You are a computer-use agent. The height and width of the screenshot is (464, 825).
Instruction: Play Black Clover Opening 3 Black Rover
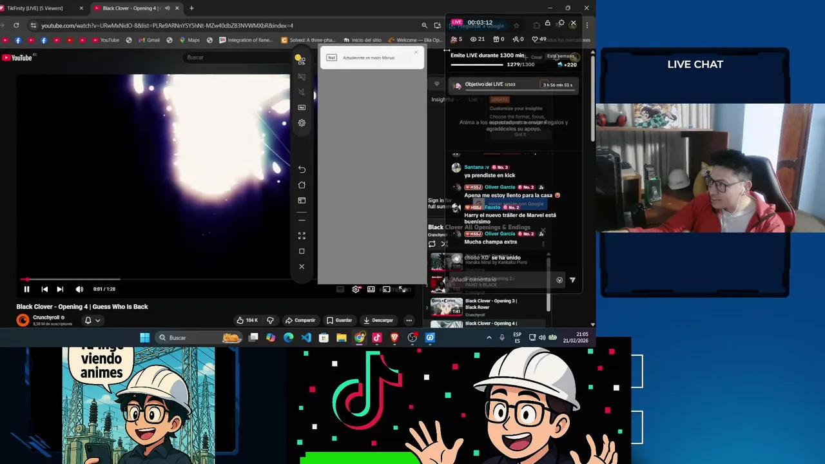pos(487,306)
